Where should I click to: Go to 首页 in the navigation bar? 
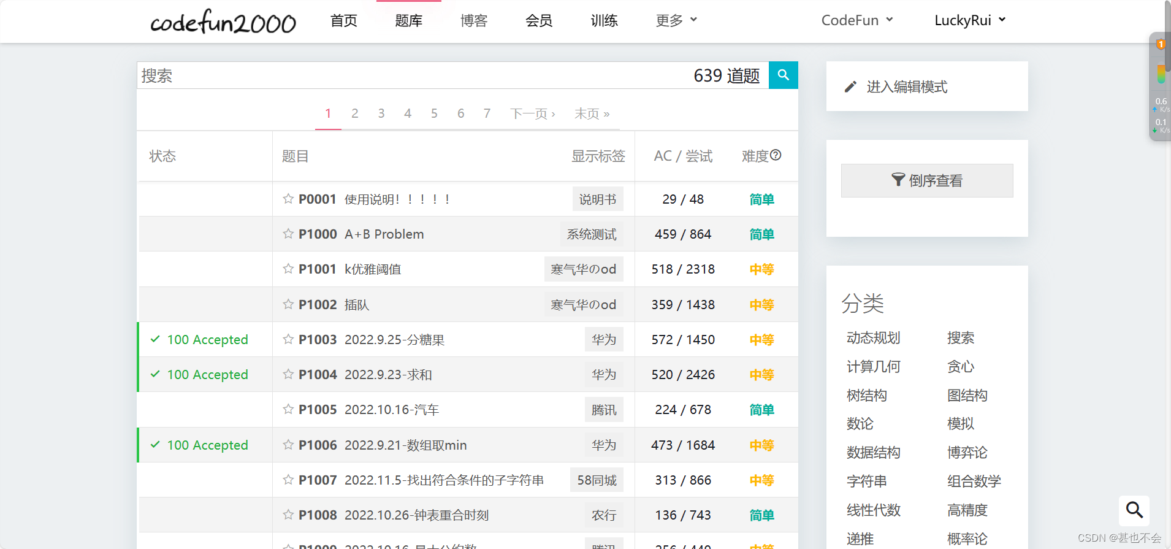pos(343,21)
